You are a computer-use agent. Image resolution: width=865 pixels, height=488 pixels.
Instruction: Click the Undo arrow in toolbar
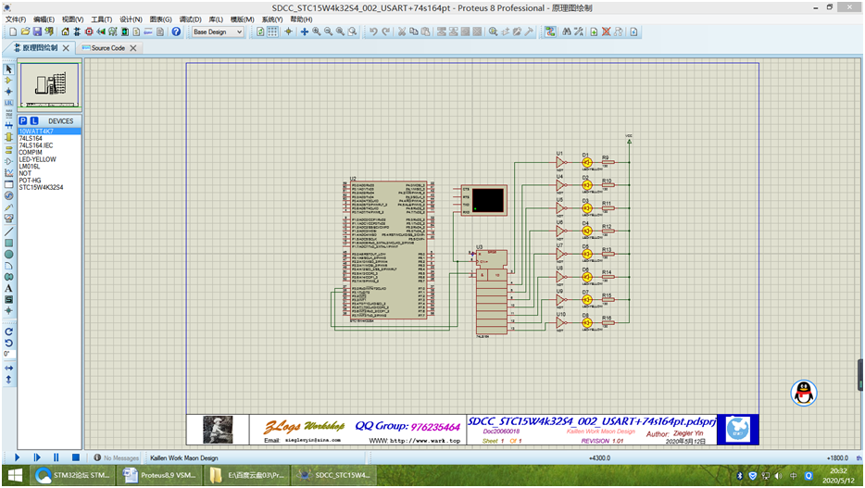[372, 31]
